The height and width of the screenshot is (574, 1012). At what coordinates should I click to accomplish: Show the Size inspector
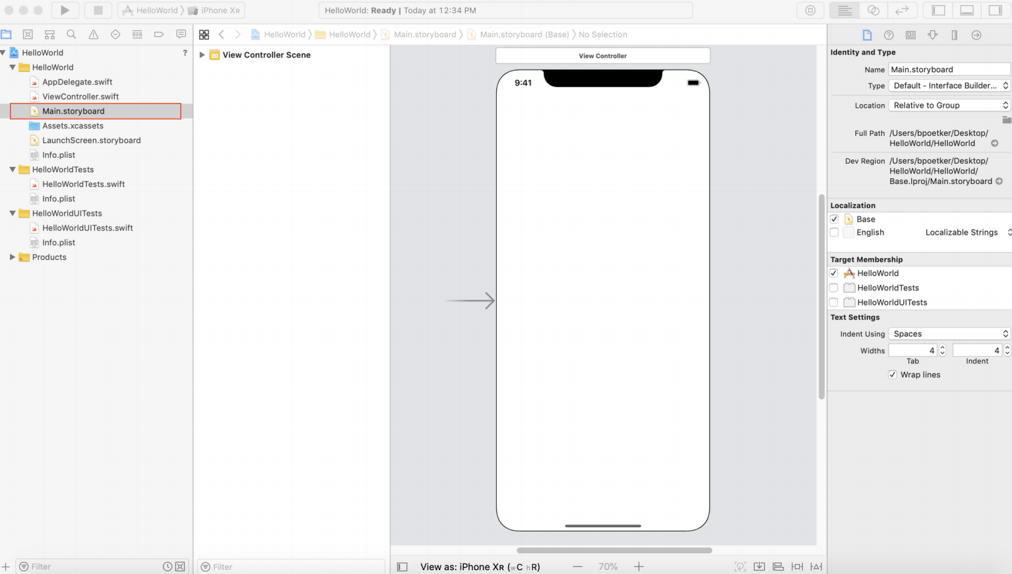click(x=954, y=35)
